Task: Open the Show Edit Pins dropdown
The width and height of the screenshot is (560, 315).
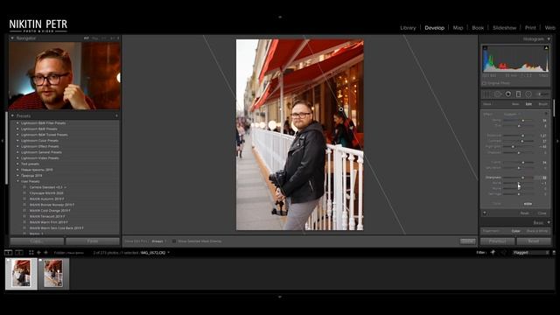Action: point(158,241)
